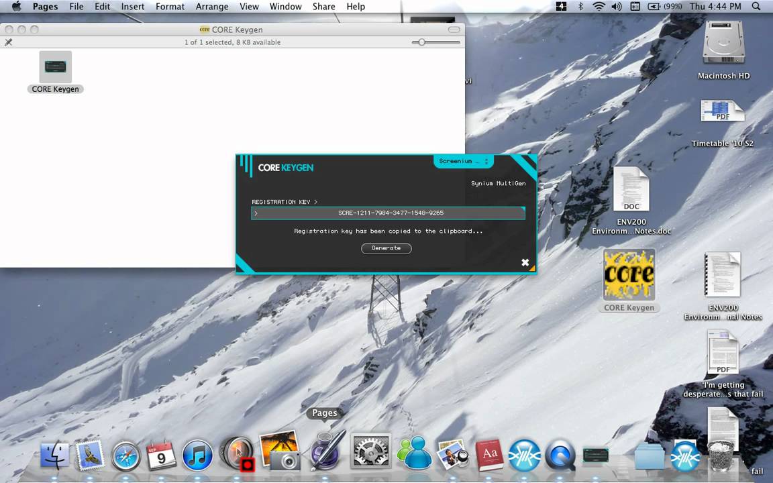Select the registration key field
The image size is (773, 483).
(388, 213)
